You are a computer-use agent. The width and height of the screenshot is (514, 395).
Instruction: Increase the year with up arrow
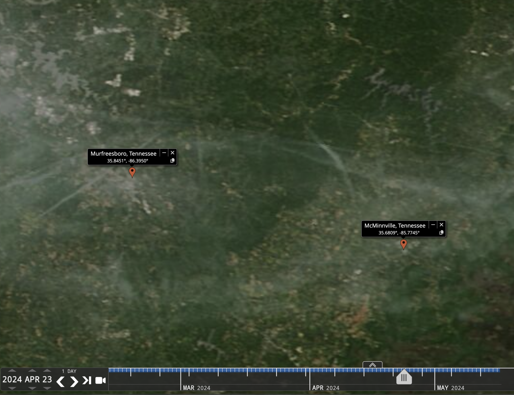pos(12,371)
